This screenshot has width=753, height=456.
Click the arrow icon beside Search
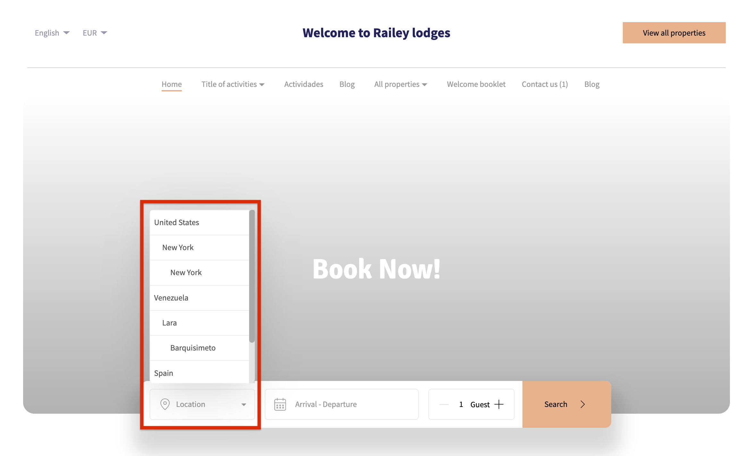pos(583,404)
